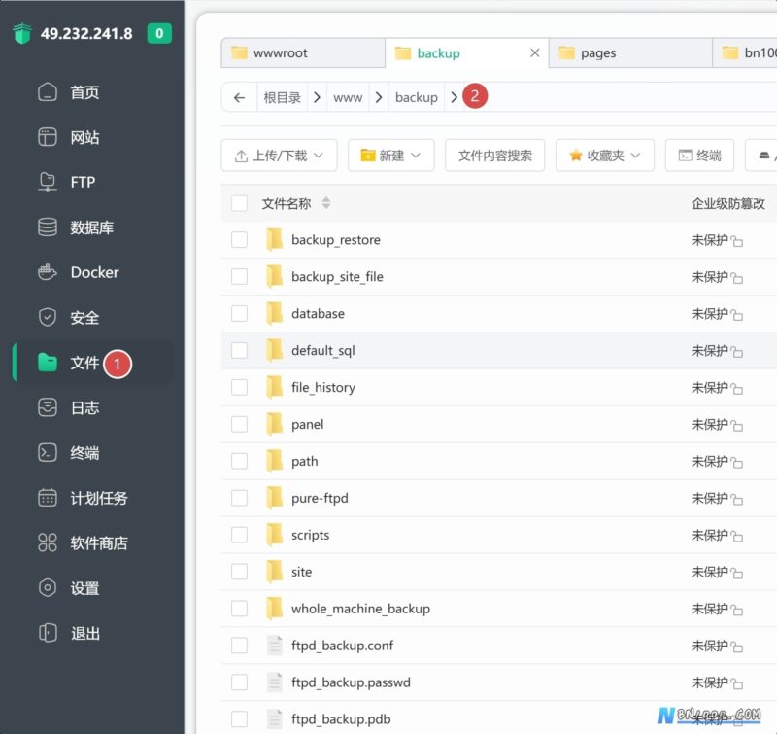This screenshot has width=777, height=734.
Task: Expand the chevron after www breadcrumb
Action: 379,97
